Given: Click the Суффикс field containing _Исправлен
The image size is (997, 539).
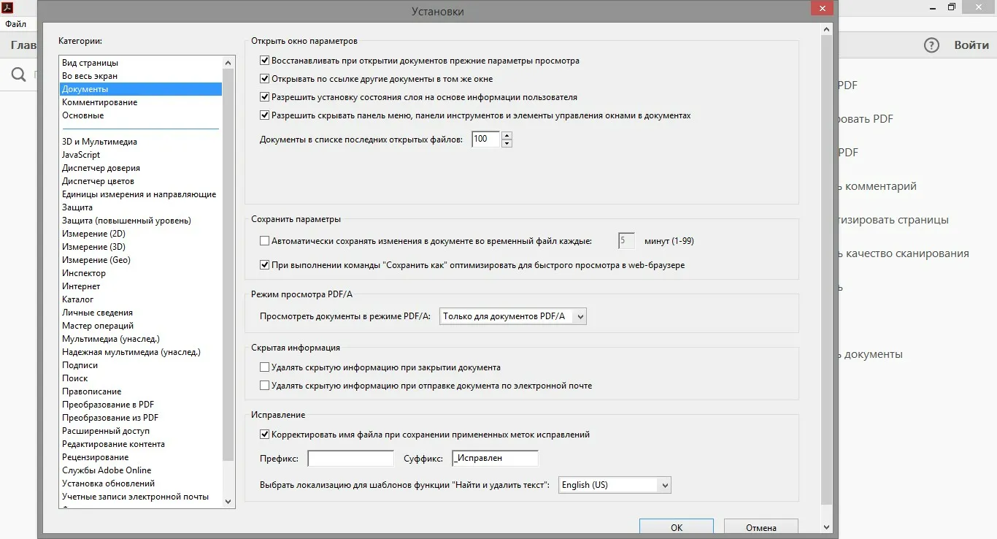Looking at the screenshot, I should (495, 459).
